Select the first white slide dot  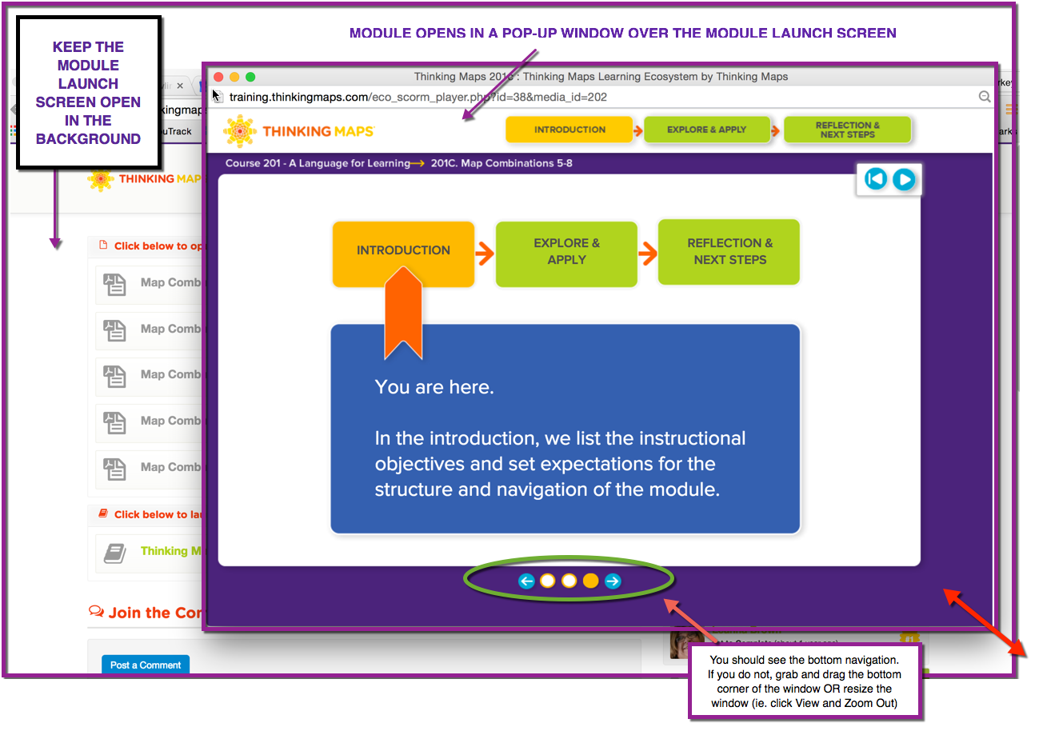point(548,581)
